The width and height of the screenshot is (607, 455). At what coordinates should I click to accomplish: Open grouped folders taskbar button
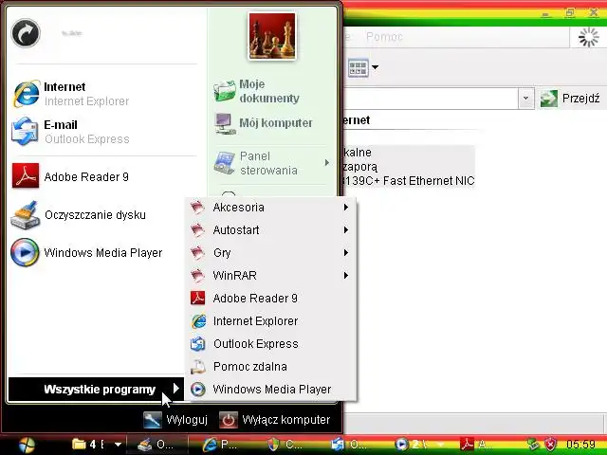(88, 445)
